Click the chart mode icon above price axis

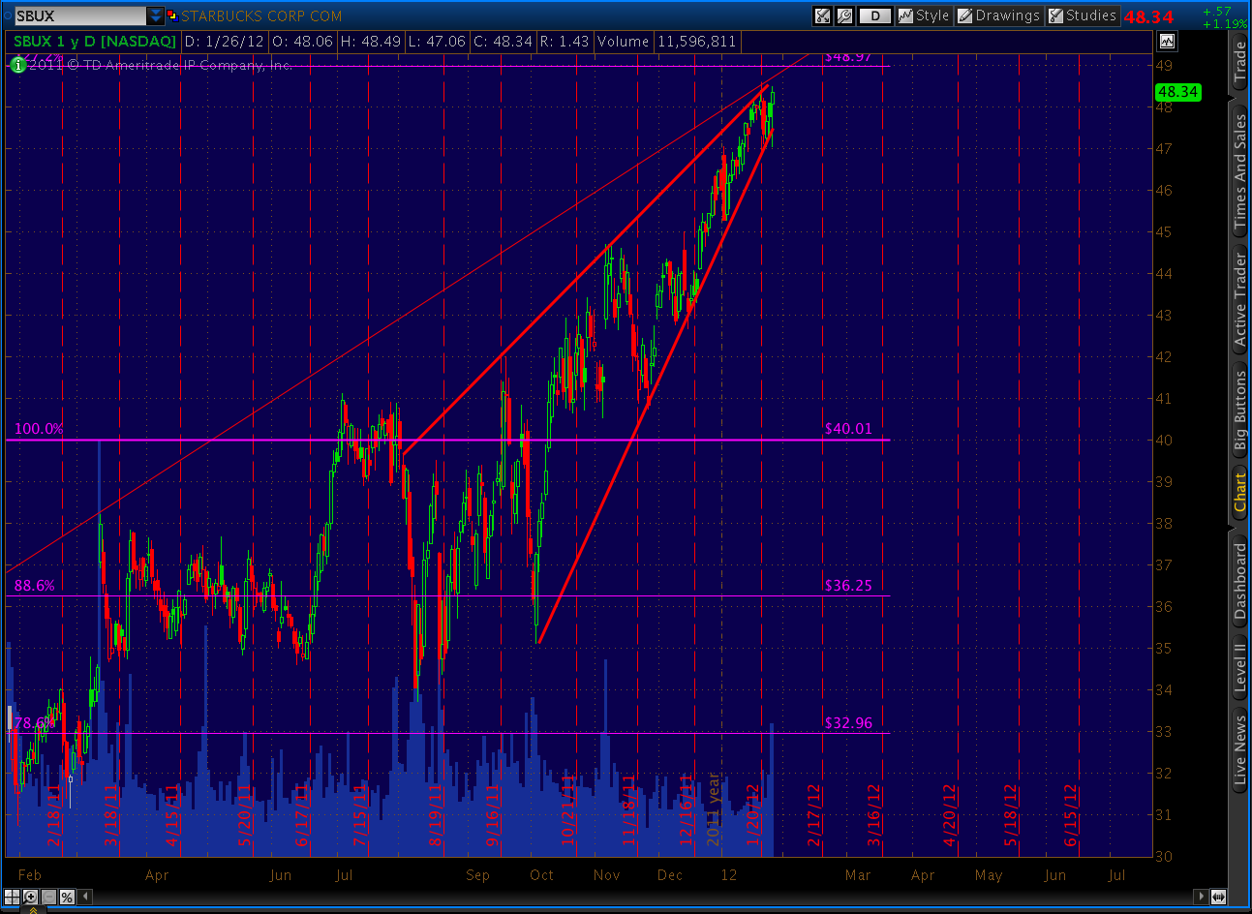pyautogui.click(x=1167, y=41)
